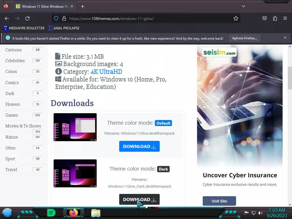Viewport: 292px width, 219px height.
Task: Download the Default color mode theme
Action: [x=139, y=146]
